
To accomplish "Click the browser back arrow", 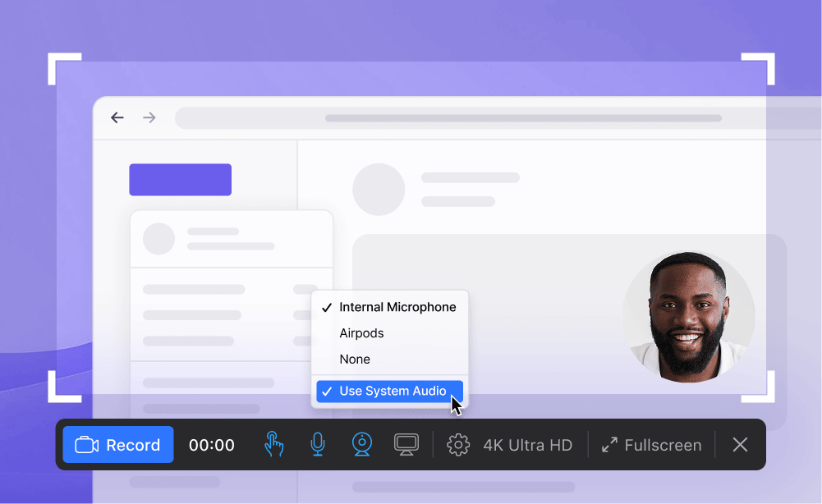I will click(117, 117).
